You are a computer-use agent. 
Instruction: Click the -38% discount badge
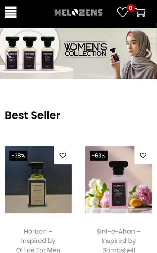point(18,156)
